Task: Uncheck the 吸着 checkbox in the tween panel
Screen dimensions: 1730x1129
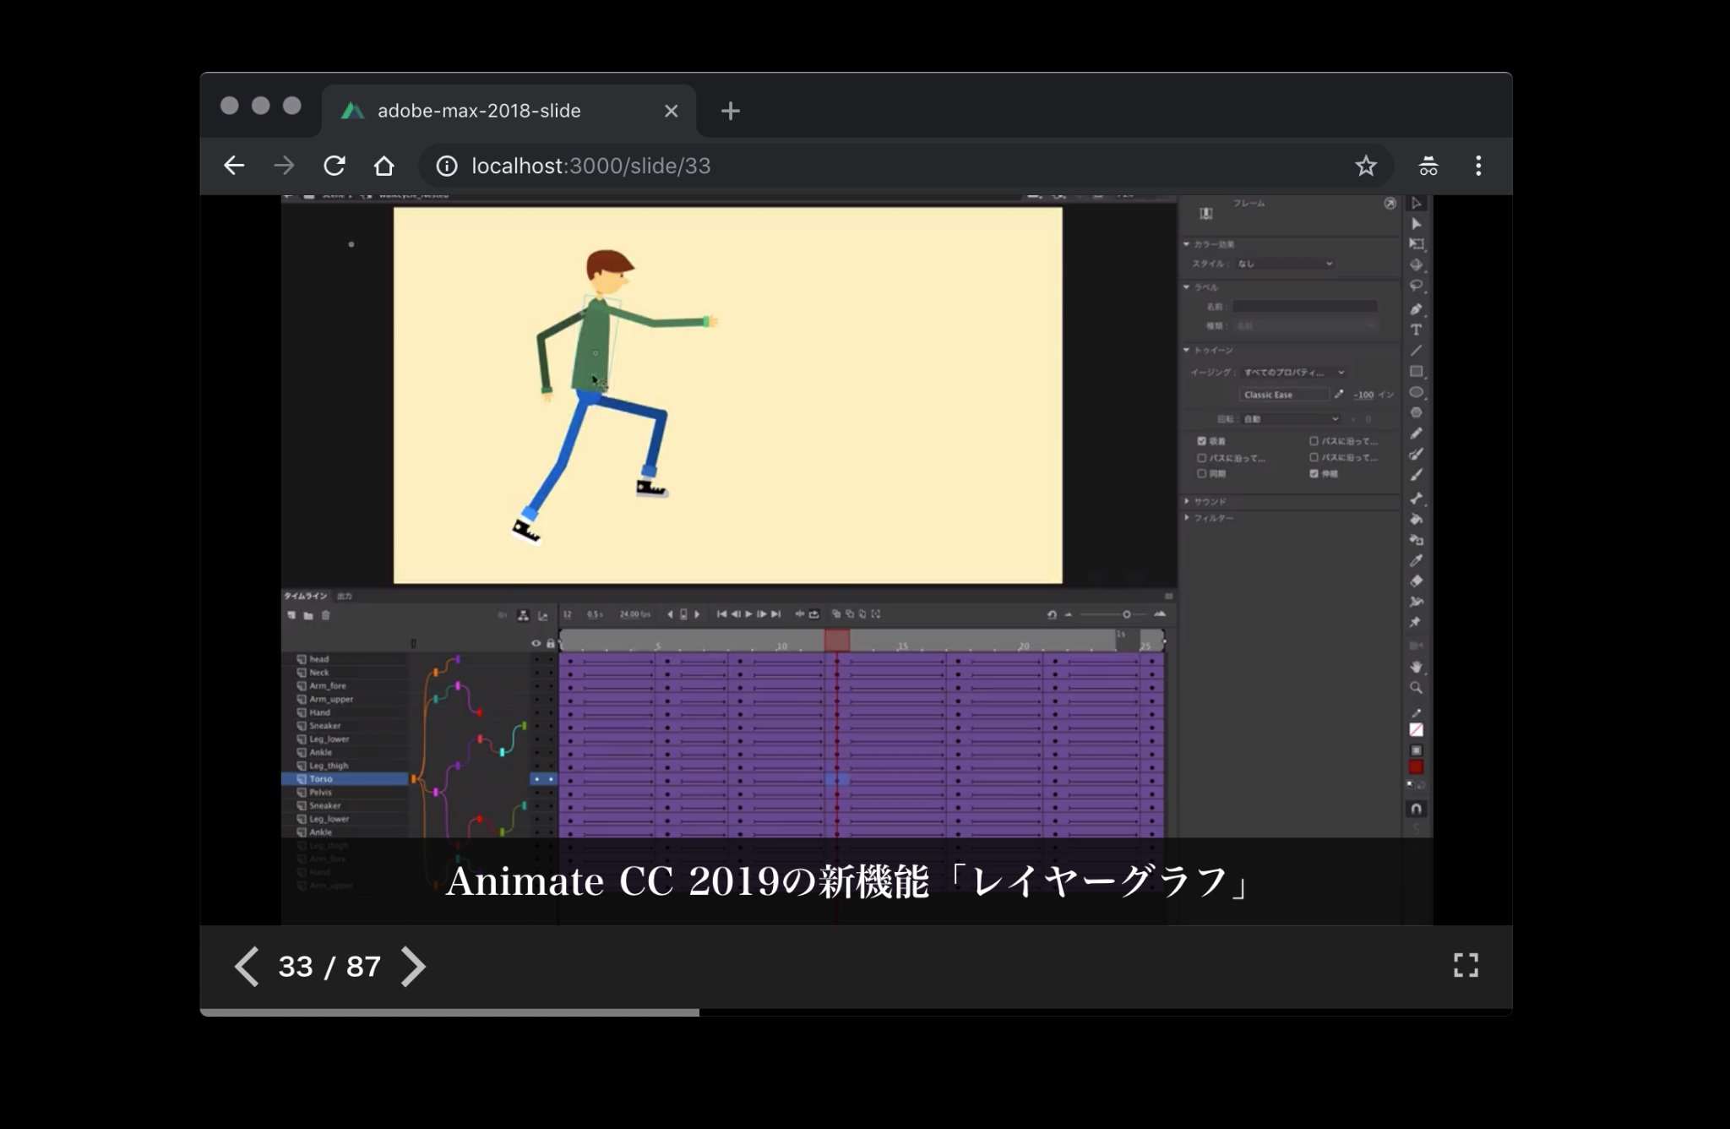Action: point(1203,441)
